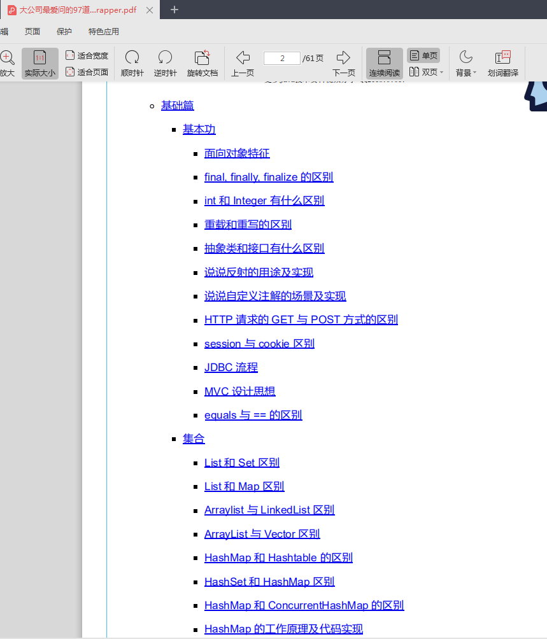
Task: Open 说说反射的用途及实现 link
Action: point(259,272)
